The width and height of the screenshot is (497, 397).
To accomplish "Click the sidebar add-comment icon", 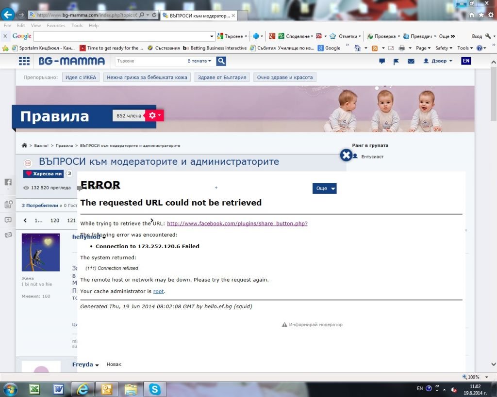I will [x=8, y=220].
